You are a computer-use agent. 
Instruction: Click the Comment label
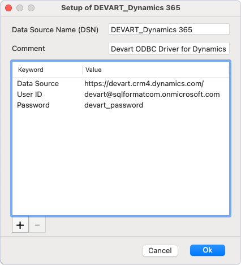[x=28, y=49]
